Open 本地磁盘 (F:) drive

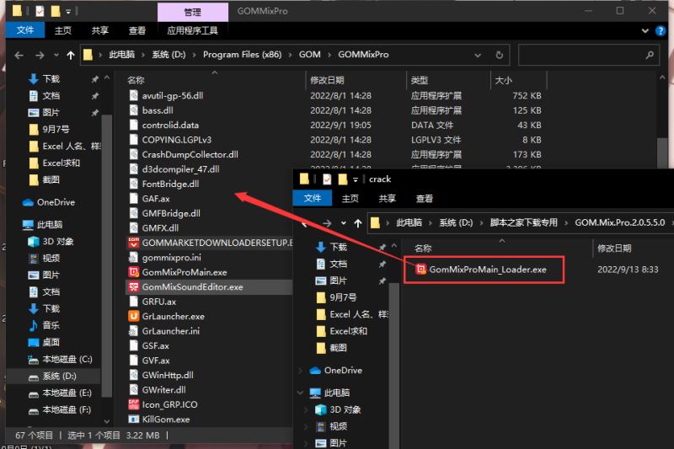[x=60, y=409]
